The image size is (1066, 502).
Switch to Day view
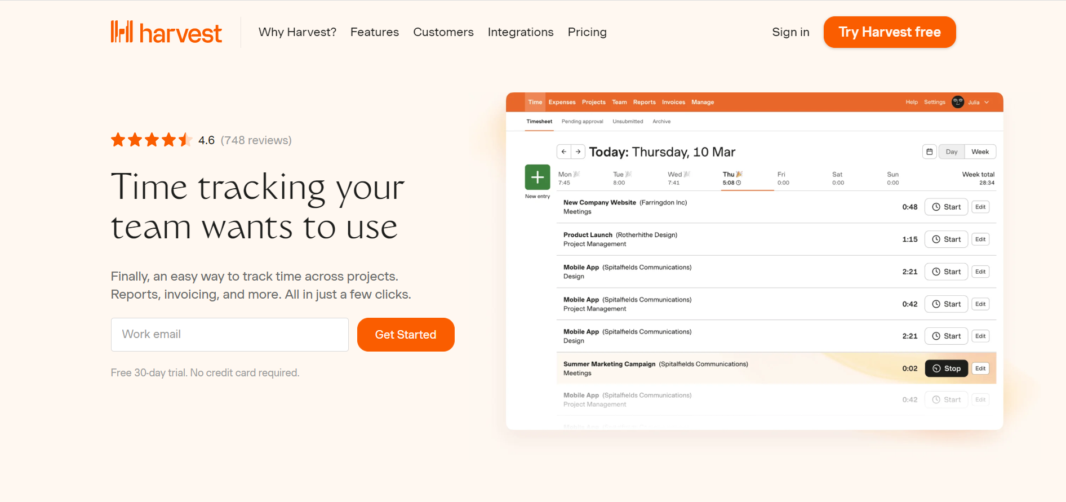click(x=952, y=152)
